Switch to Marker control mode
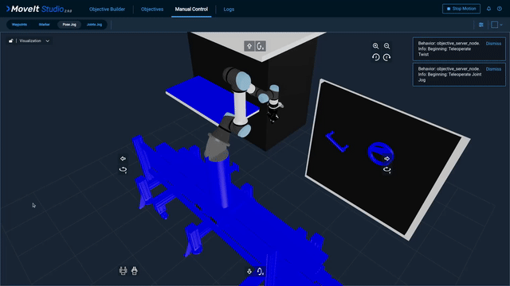Image resolution: width=510 pixels, height=286 pixels. (45, 25)
